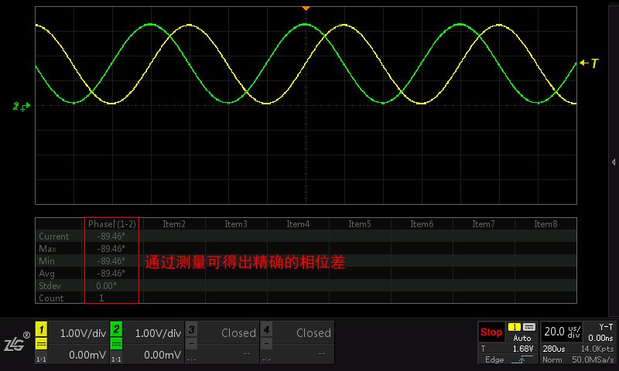Expand the side panel arrow on right edge
This screenshot has height=371, width=619.
pos(614,162)
